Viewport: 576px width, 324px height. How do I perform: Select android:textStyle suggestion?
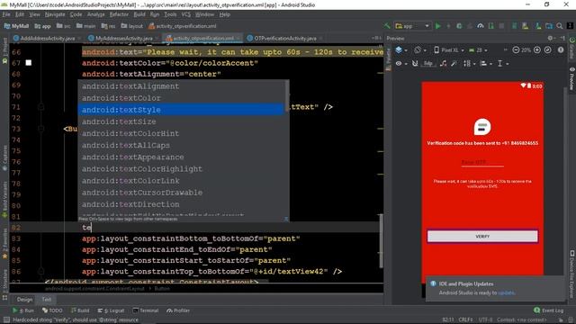click(x=181, y=110)
